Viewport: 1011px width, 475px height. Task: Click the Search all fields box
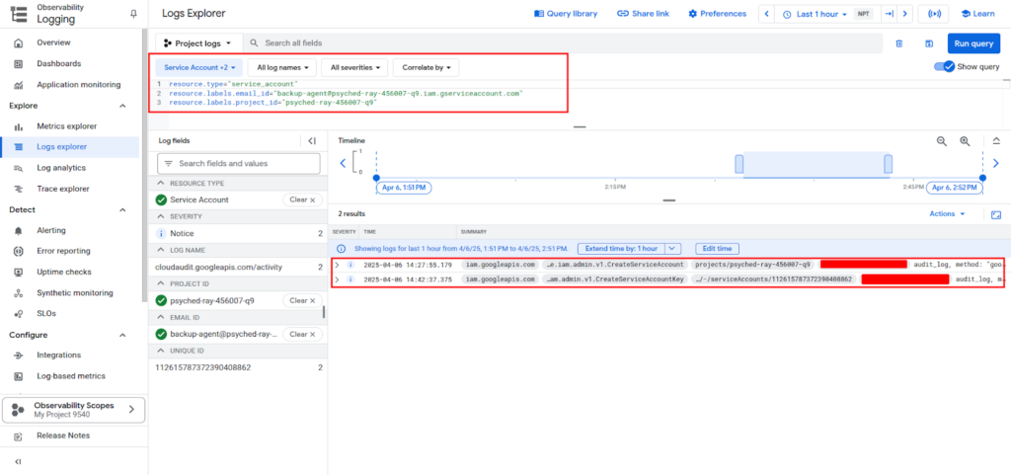[562, 43]
